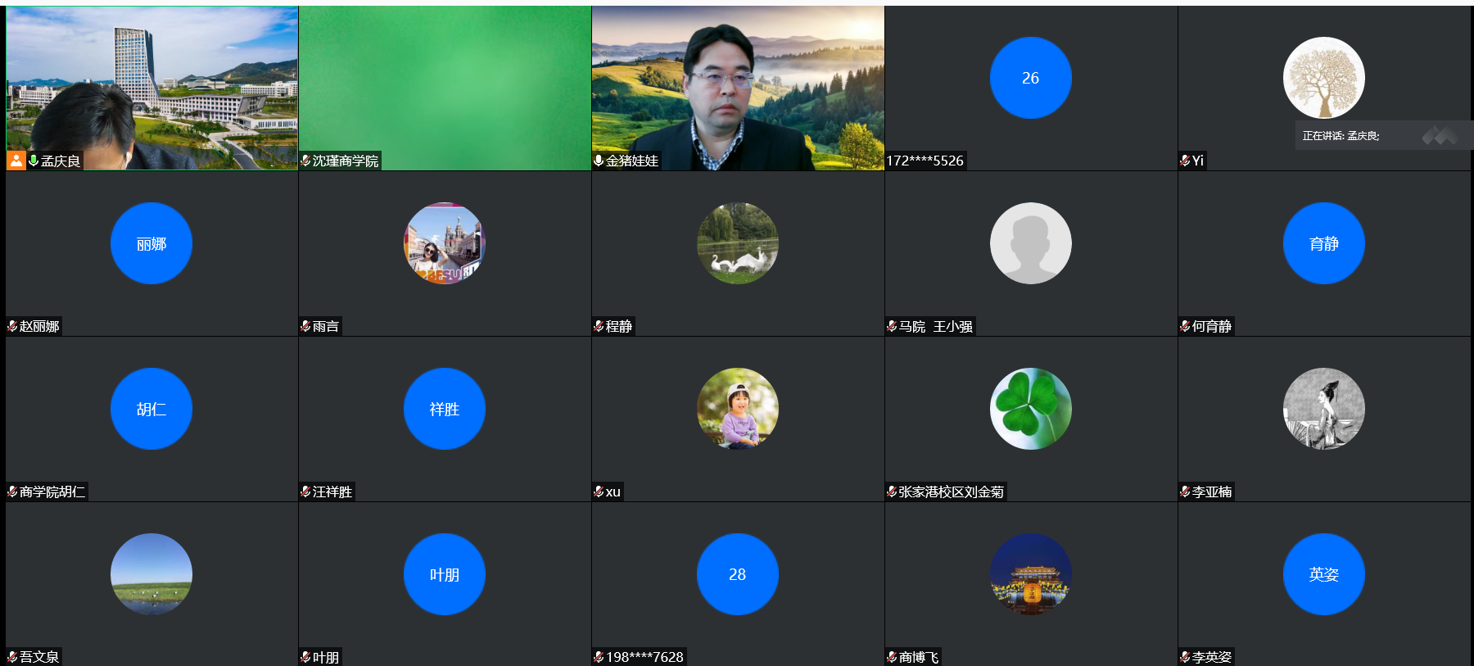Click the blue 祥胜 avatar circle
The height and width of the screenshot is (666, 1474).
coord(444,409)
